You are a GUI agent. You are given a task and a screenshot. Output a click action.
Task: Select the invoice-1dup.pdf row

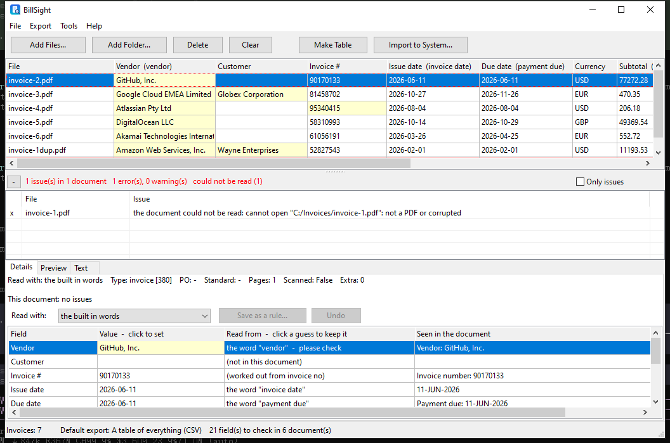pyautogui.click(x=329, y=150)
